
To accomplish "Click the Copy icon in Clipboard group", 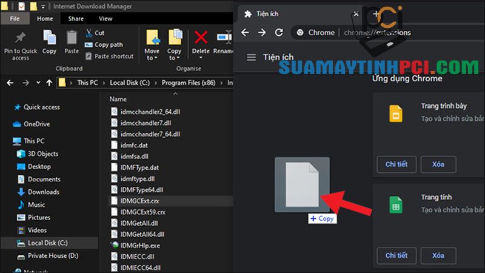I will point(50,39).
